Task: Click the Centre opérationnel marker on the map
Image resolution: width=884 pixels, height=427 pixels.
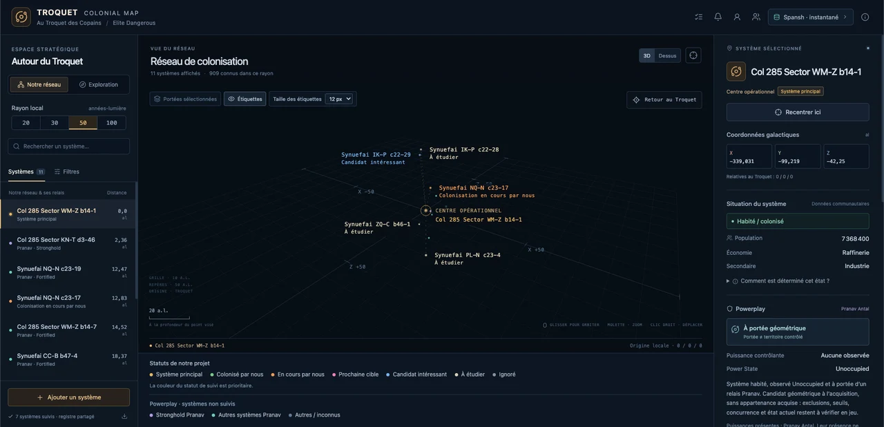Action: [426, 210]
